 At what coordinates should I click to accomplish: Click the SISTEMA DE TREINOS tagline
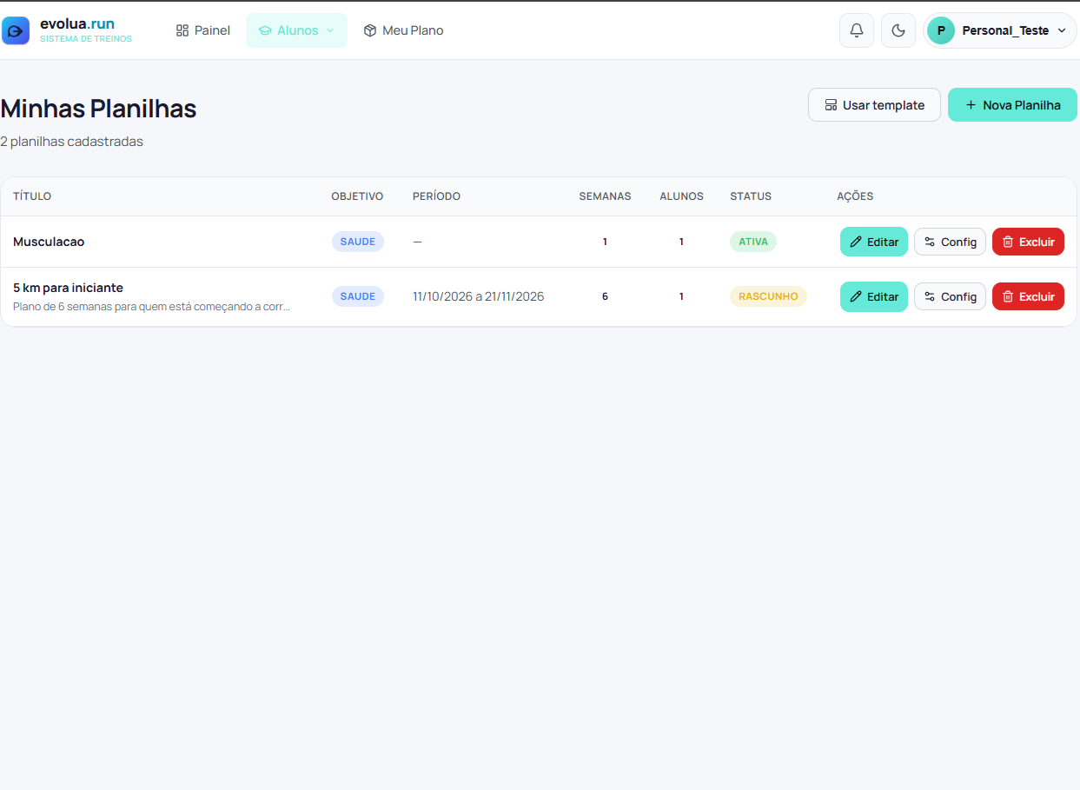tap(86, 39)
